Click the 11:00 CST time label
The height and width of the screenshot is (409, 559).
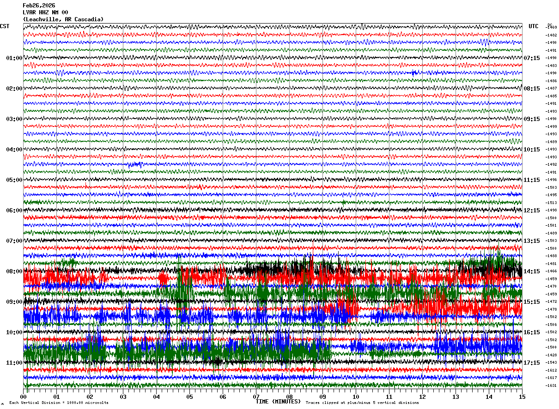pos(14,363)
